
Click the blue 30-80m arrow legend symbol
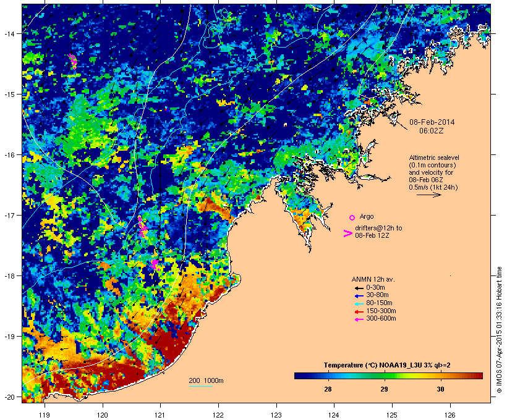[x=359, y=296]
